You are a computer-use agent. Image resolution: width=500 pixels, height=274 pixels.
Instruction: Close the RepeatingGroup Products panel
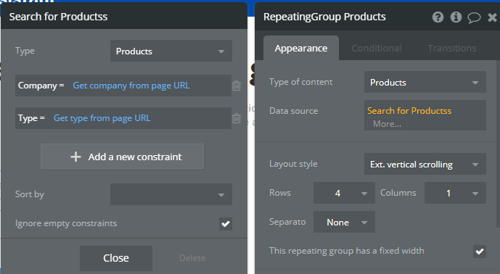tap(492, 17)
